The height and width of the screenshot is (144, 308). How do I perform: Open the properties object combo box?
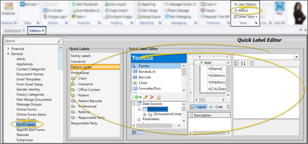click(x=296, y=57)
